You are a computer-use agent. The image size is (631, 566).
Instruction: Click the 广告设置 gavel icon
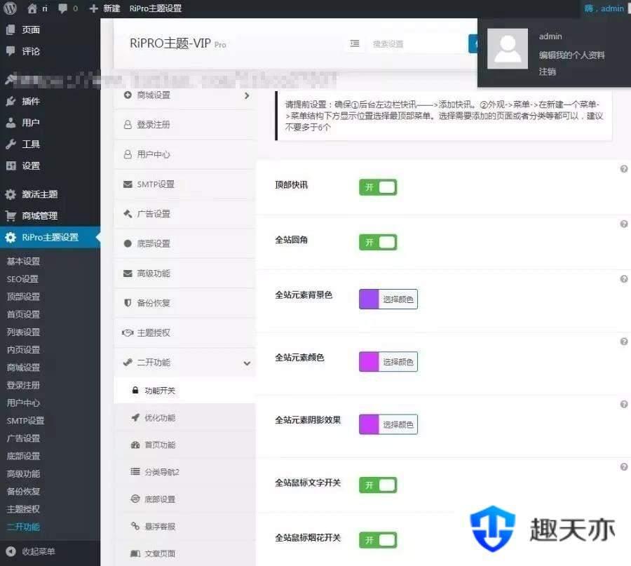(x=128, y=214)
